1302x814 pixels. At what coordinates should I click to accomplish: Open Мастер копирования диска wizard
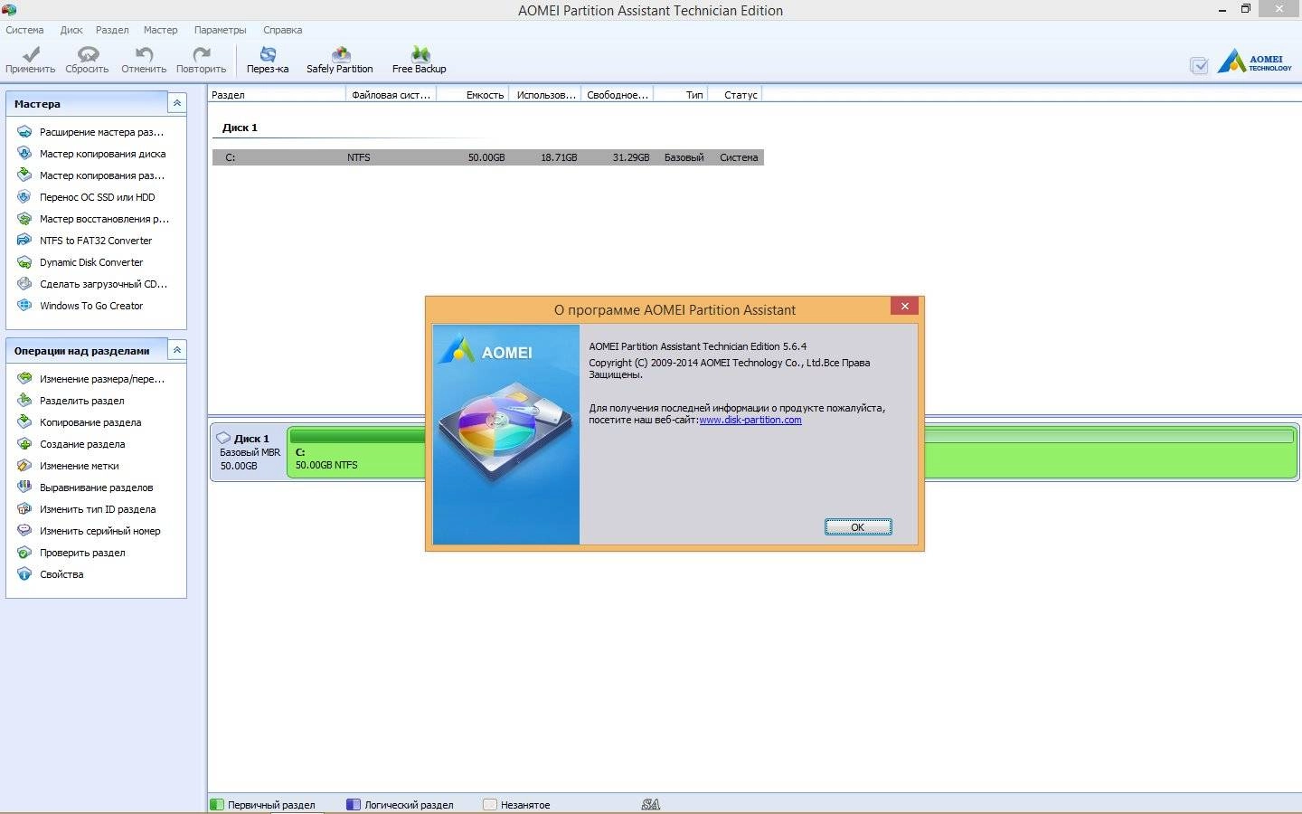click(x=102, y=154)
